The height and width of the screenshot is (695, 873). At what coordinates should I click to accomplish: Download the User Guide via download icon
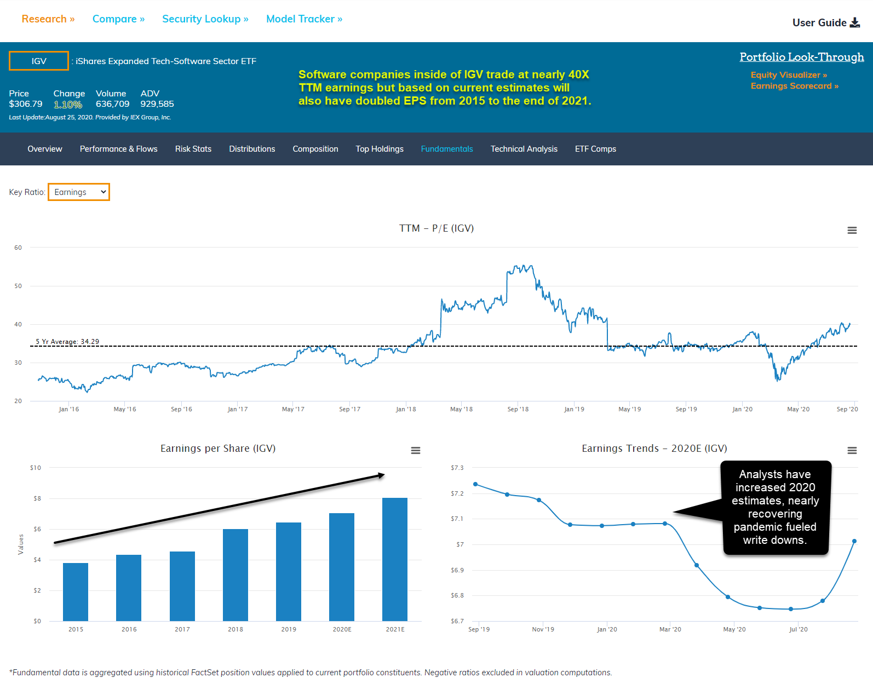854,22
